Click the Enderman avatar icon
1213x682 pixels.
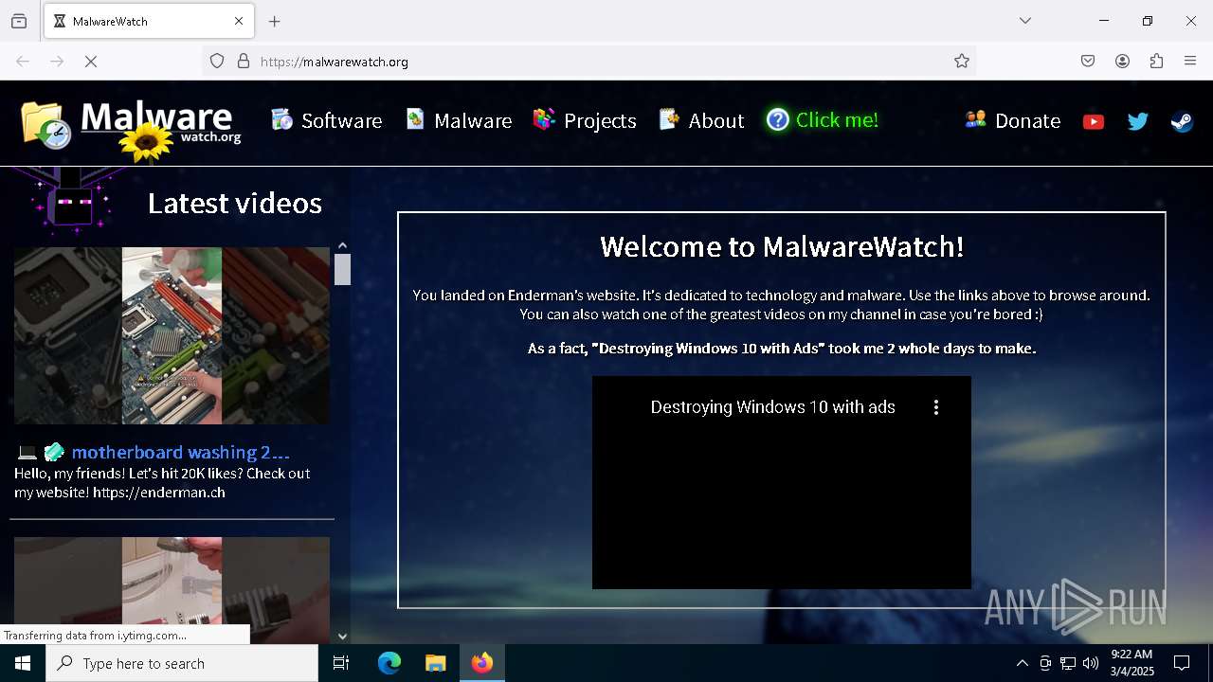point(72,200)
